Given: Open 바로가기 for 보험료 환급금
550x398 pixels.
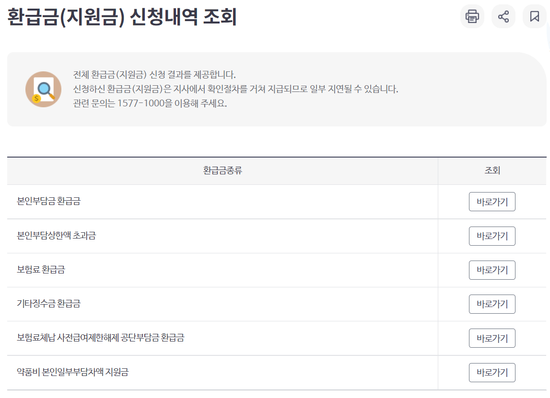Looking at the screenshot, I should tap(492, 270).
